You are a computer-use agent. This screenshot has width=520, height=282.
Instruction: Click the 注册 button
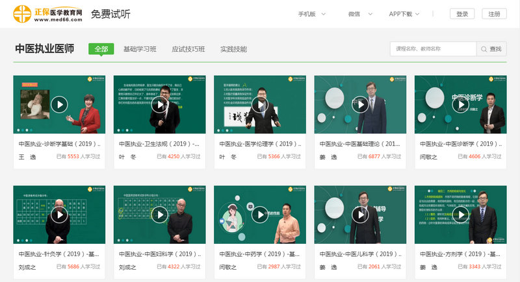point(494,14)
